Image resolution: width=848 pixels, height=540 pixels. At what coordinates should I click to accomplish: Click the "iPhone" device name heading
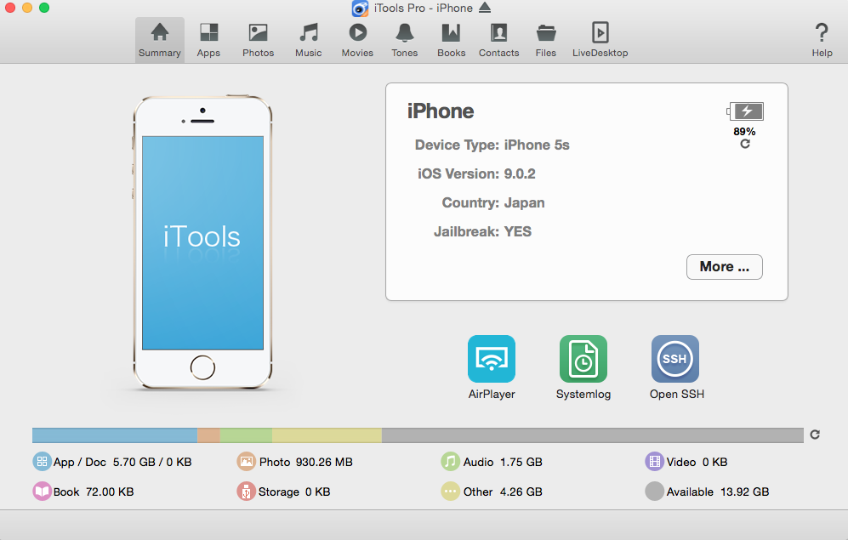tap(441, 111)
